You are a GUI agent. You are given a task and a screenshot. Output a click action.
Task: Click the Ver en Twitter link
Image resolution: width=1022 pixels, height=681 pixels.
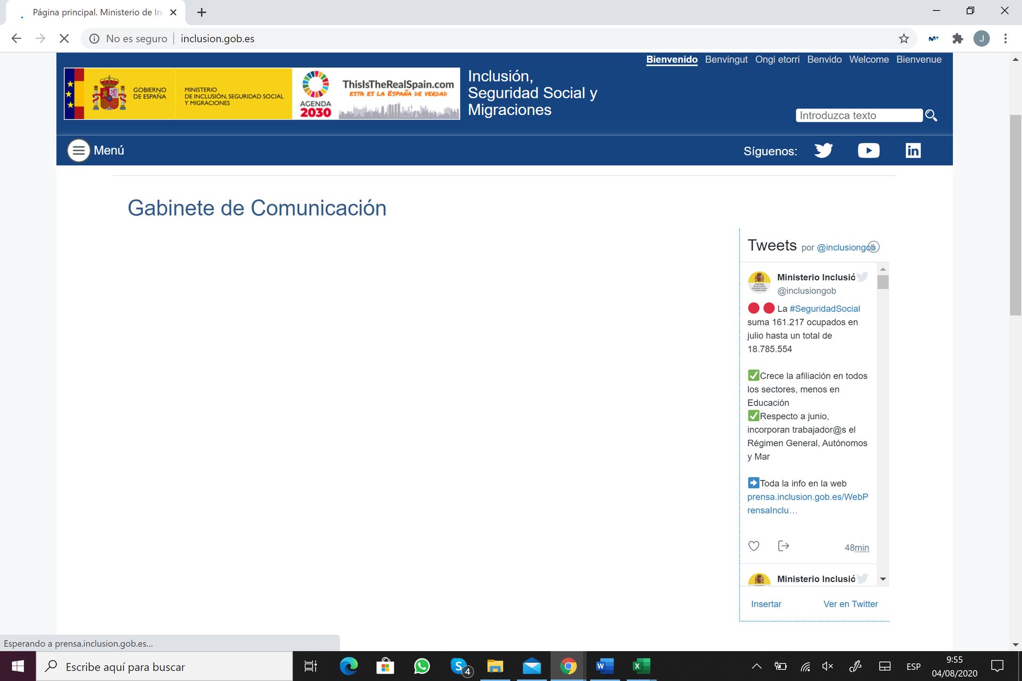(850, 604)
